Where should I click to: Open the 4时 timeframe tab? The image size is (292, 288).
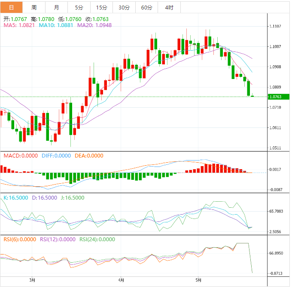point(169,7)
